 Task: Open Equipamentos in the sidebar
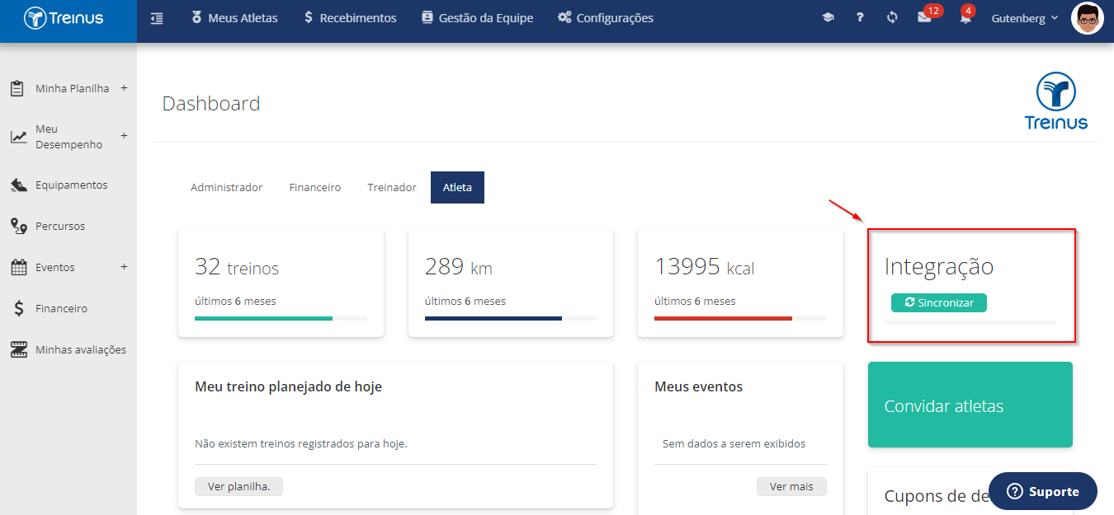coord(71,185)
